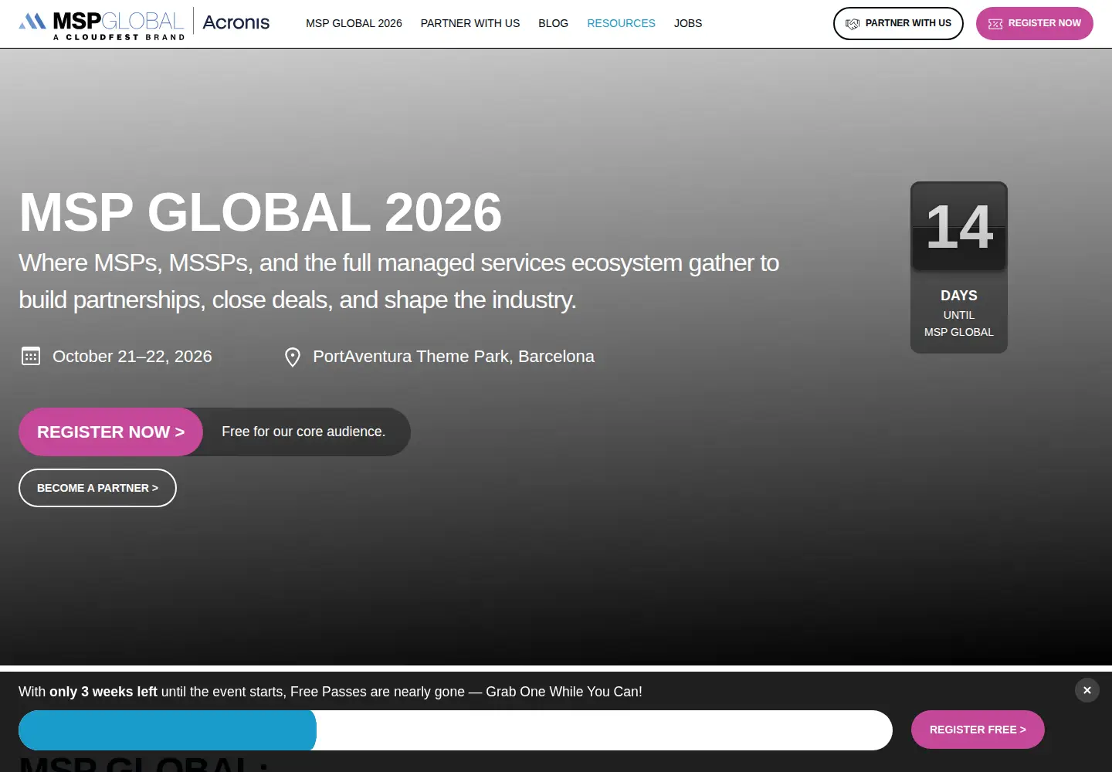This screenshot has height=772, width=1112.
Task: Click the outlined PARTNER WITH US header button
Action: pyautogui.click(x=898, y=23)
